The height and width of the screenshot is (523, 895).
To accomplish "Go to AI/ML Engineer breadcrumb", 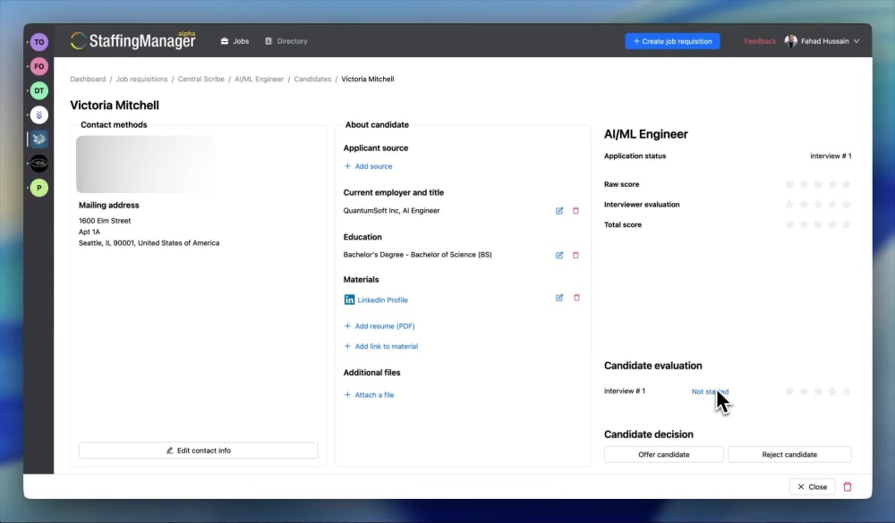I will coord(260,80).
